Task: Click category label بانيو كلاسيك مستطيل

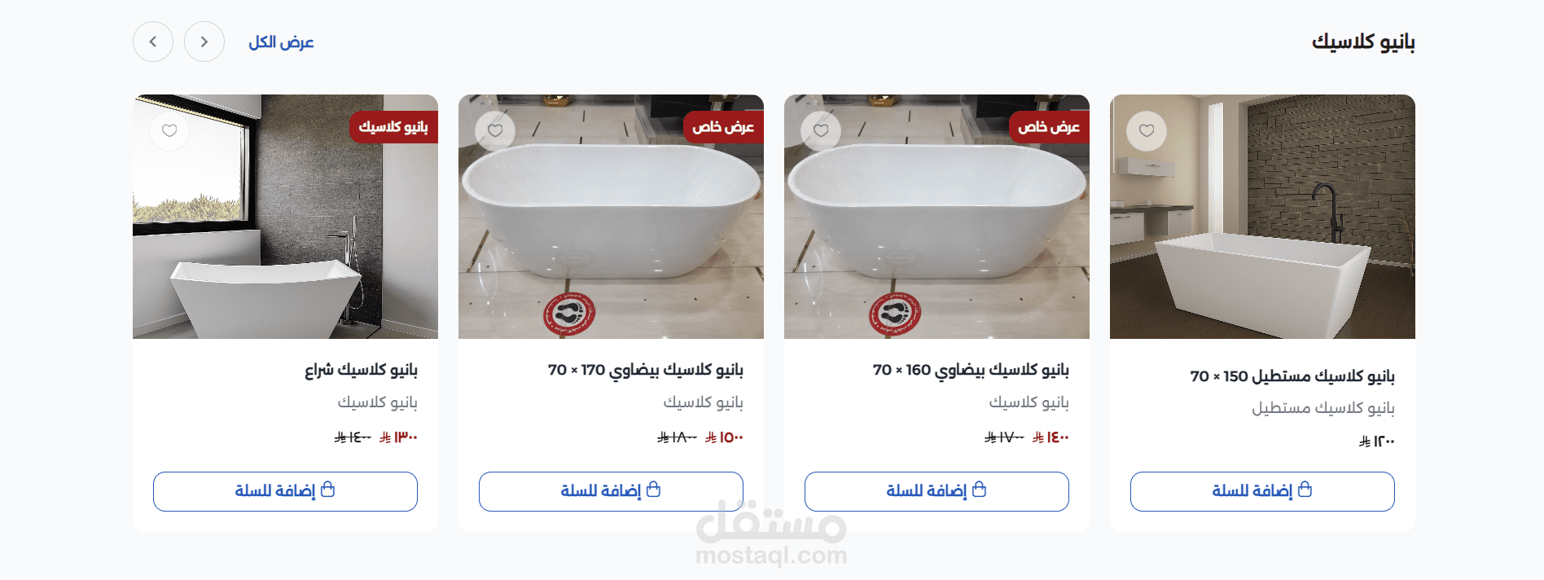Action: click(1323, 407)
